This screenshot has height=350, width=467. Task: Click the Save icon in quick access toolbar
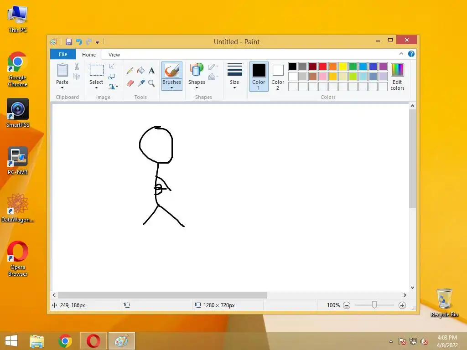[x=69, y=41]
